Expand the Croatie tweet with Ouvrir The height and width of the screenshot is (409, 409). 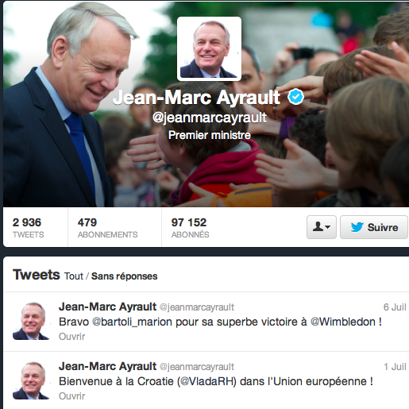point(71,396)
